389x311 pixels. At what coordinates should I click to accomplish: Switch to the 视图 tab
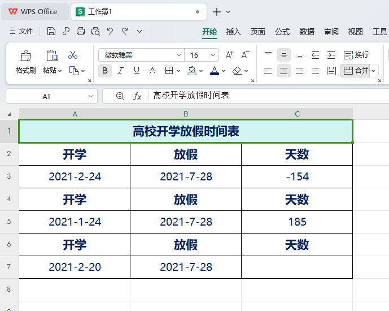355,32
